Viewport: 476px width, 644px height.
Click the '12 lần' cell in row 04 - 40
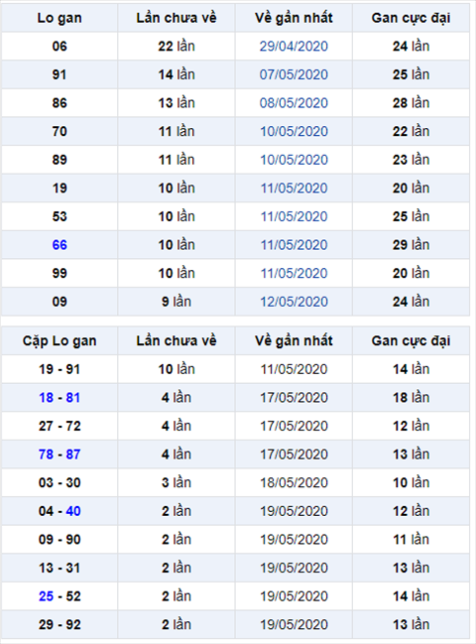(x=411, y=511)
